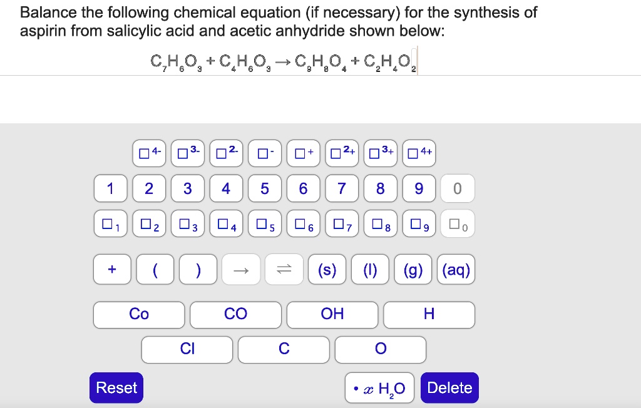
Task: Select the single negative charge symbol
Action: [265, 153]
